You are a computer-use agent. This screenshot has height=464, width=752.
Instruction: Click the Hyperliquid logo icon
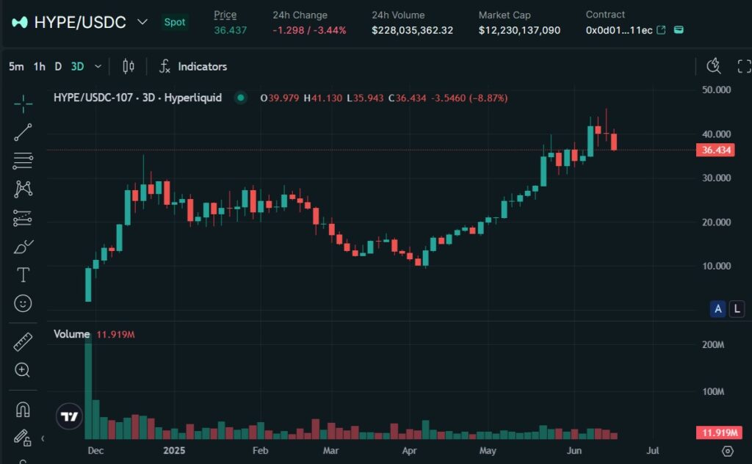point(20,22)
